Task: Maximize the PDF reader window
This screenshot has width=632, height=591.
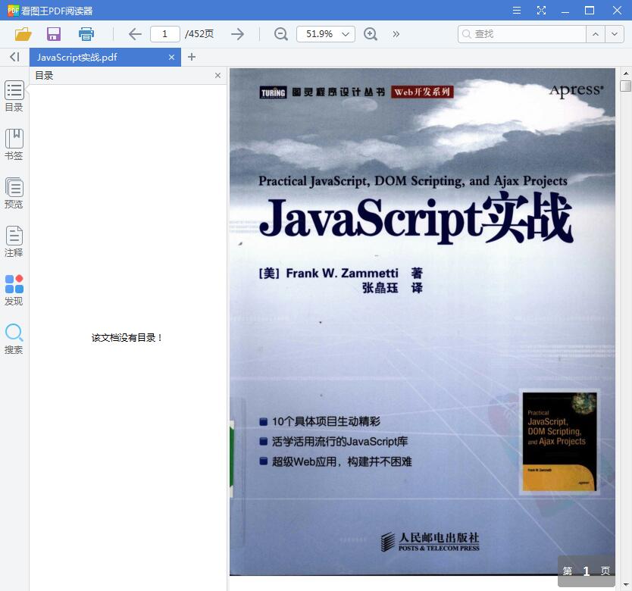Action: tap(590, 10)
